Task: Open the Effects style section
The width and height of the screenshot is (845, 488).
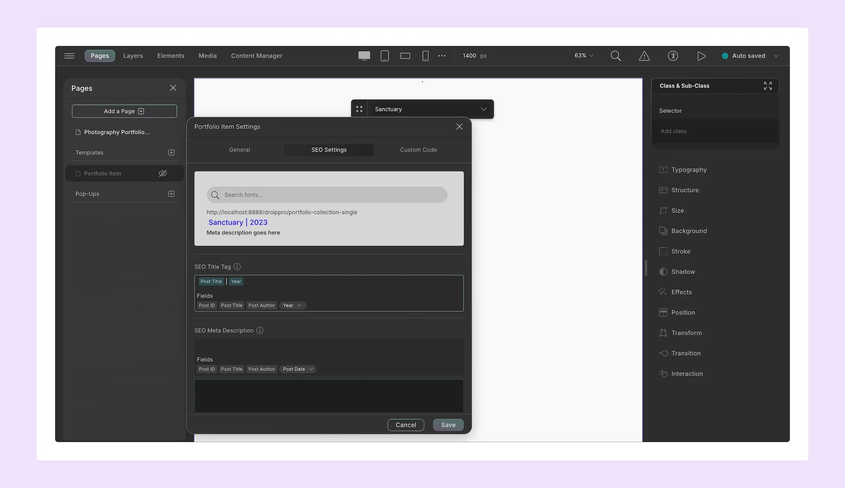Action: [676, 292]
